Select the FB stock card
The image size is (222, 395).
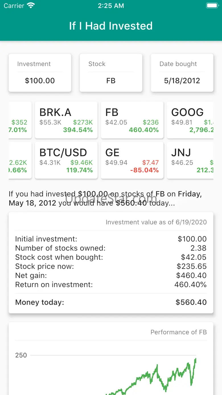(132, 120)
